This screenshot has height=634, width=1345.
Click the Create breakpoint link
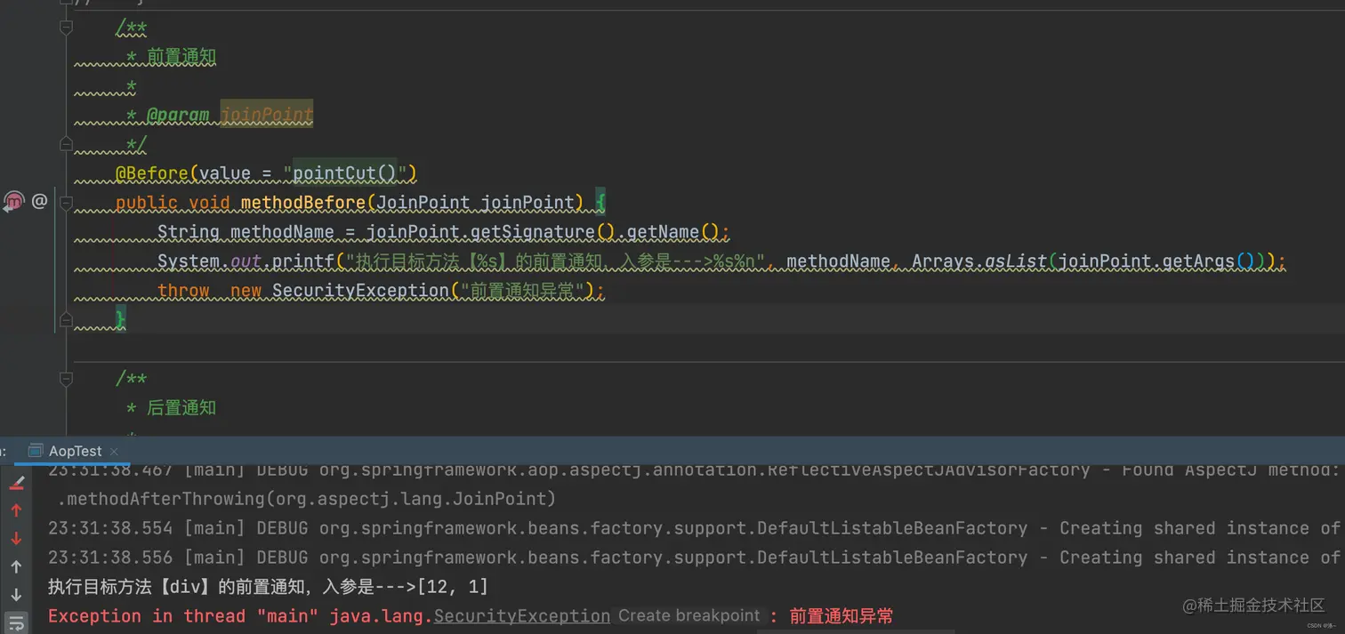coord(689,615)
